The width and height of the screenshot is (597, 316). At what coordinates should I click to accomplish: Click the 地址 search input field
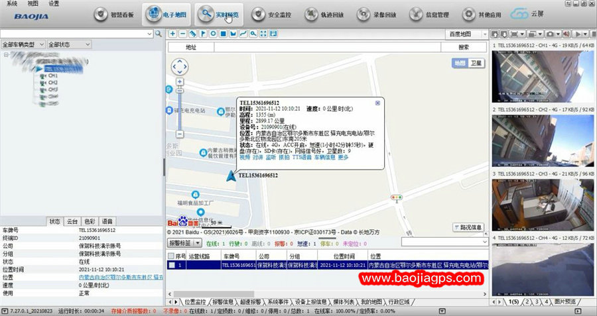tap(328, 47)
